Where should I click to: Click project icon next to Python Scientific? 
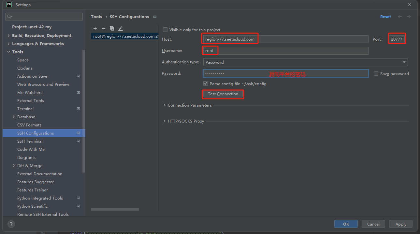(78, 206)
